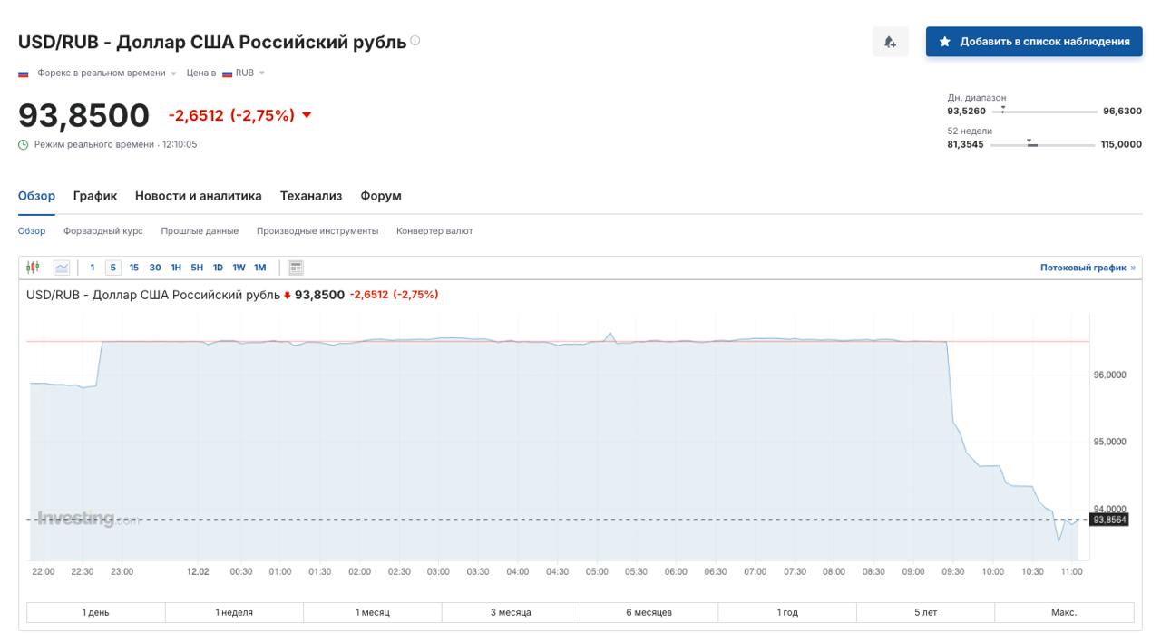Select the area chart type icon
1161x633 pixels.
tap(62, 268)
